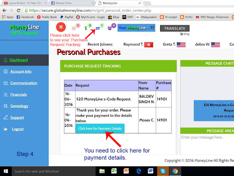This screenshot has height=176, width=234.
Task: Click the Logout link
Action: pos(18,129)
